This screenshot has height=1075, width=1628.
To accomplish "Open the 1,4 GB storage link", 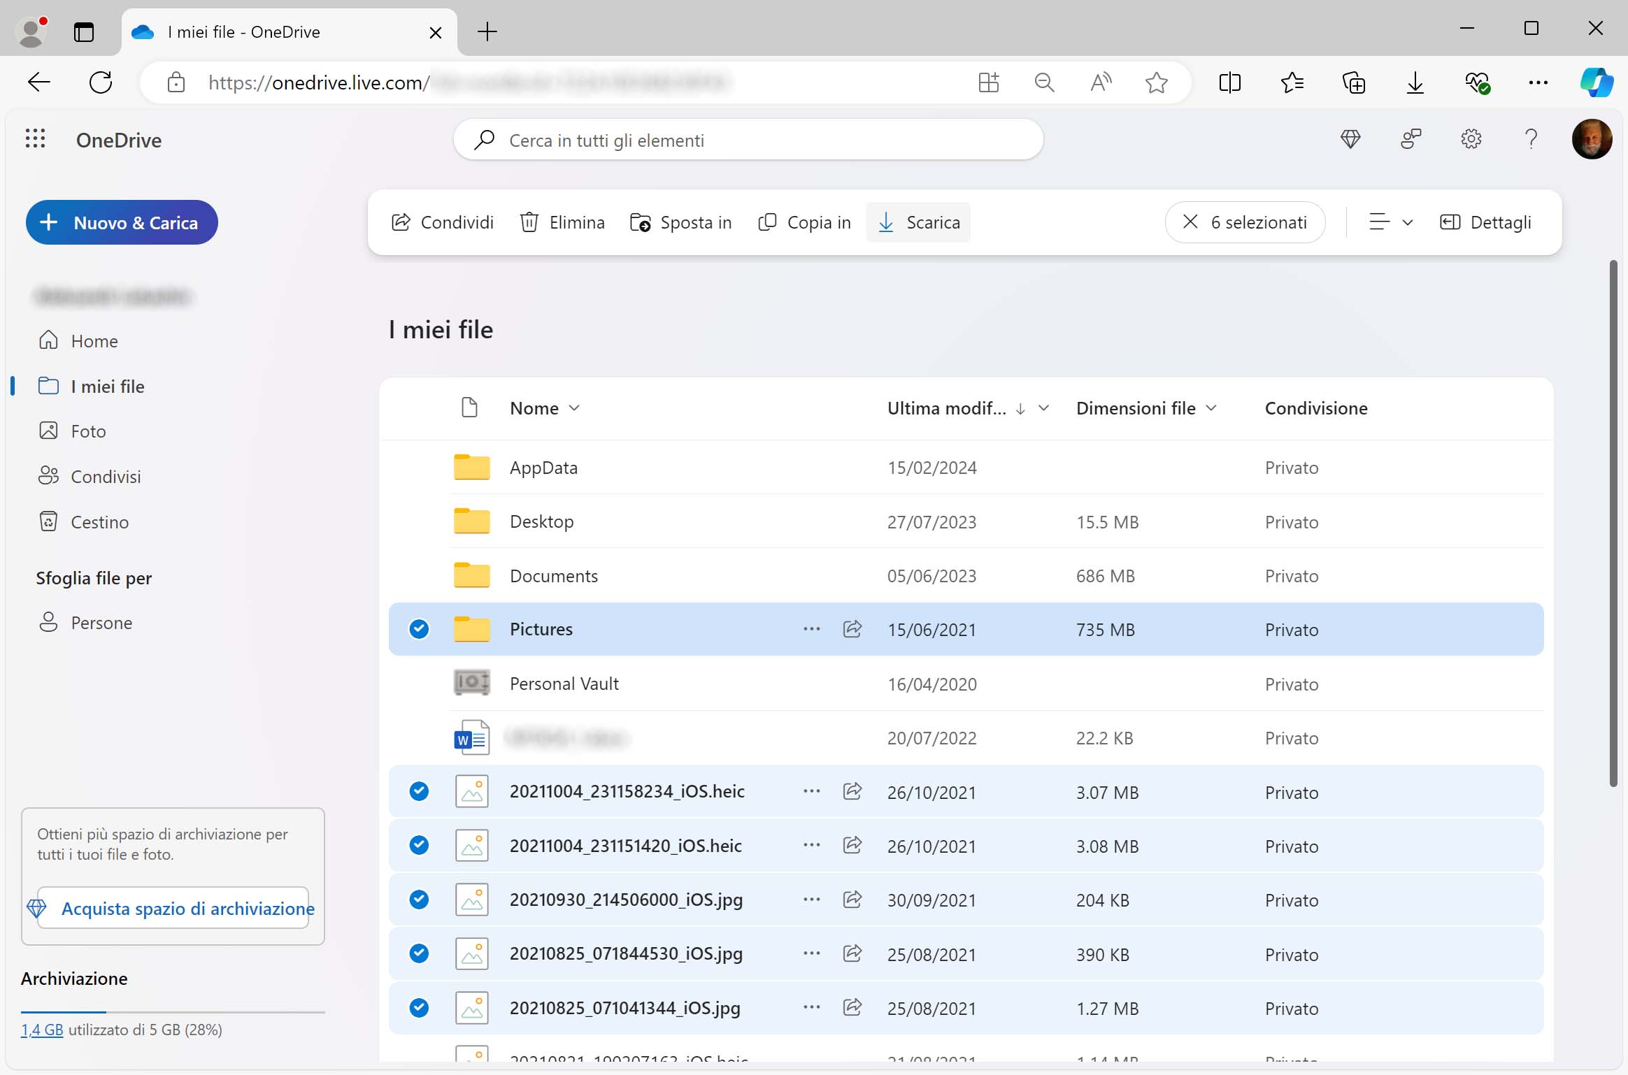I will point(42,1030).
